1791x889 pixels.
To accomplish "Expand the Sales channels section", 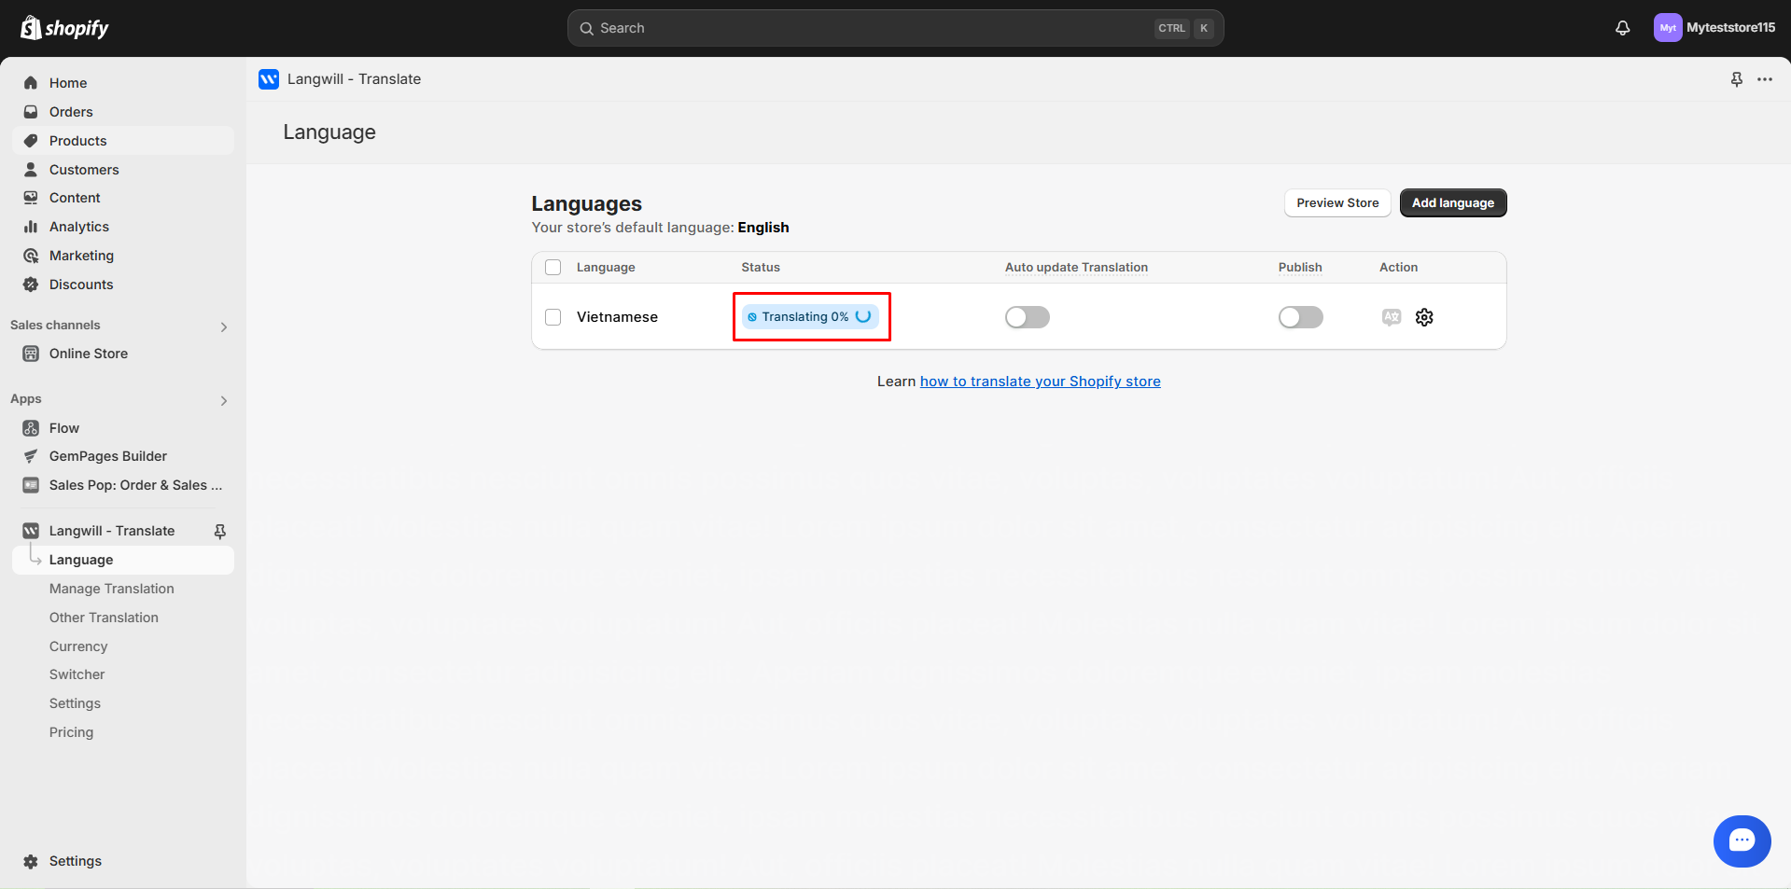I will click(x=223, y=326).
